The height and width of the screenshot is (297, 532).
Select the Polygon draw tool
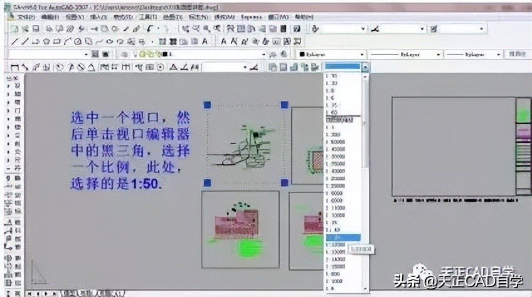coord(46,42)
